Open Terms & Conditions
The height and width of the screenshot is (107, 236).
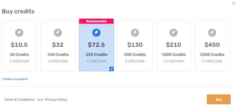[19, 100]
